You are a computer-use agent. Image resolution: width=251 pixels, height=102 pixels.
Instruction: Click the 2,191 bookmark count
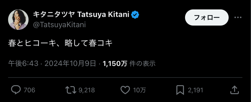point(195,90)
